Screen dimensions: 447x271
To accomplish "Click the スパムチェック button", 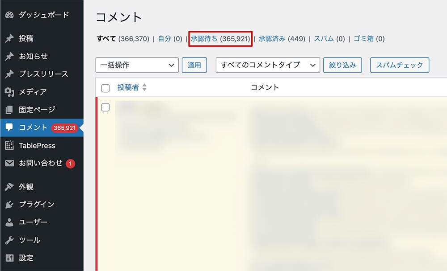I will tap(400, 65).
